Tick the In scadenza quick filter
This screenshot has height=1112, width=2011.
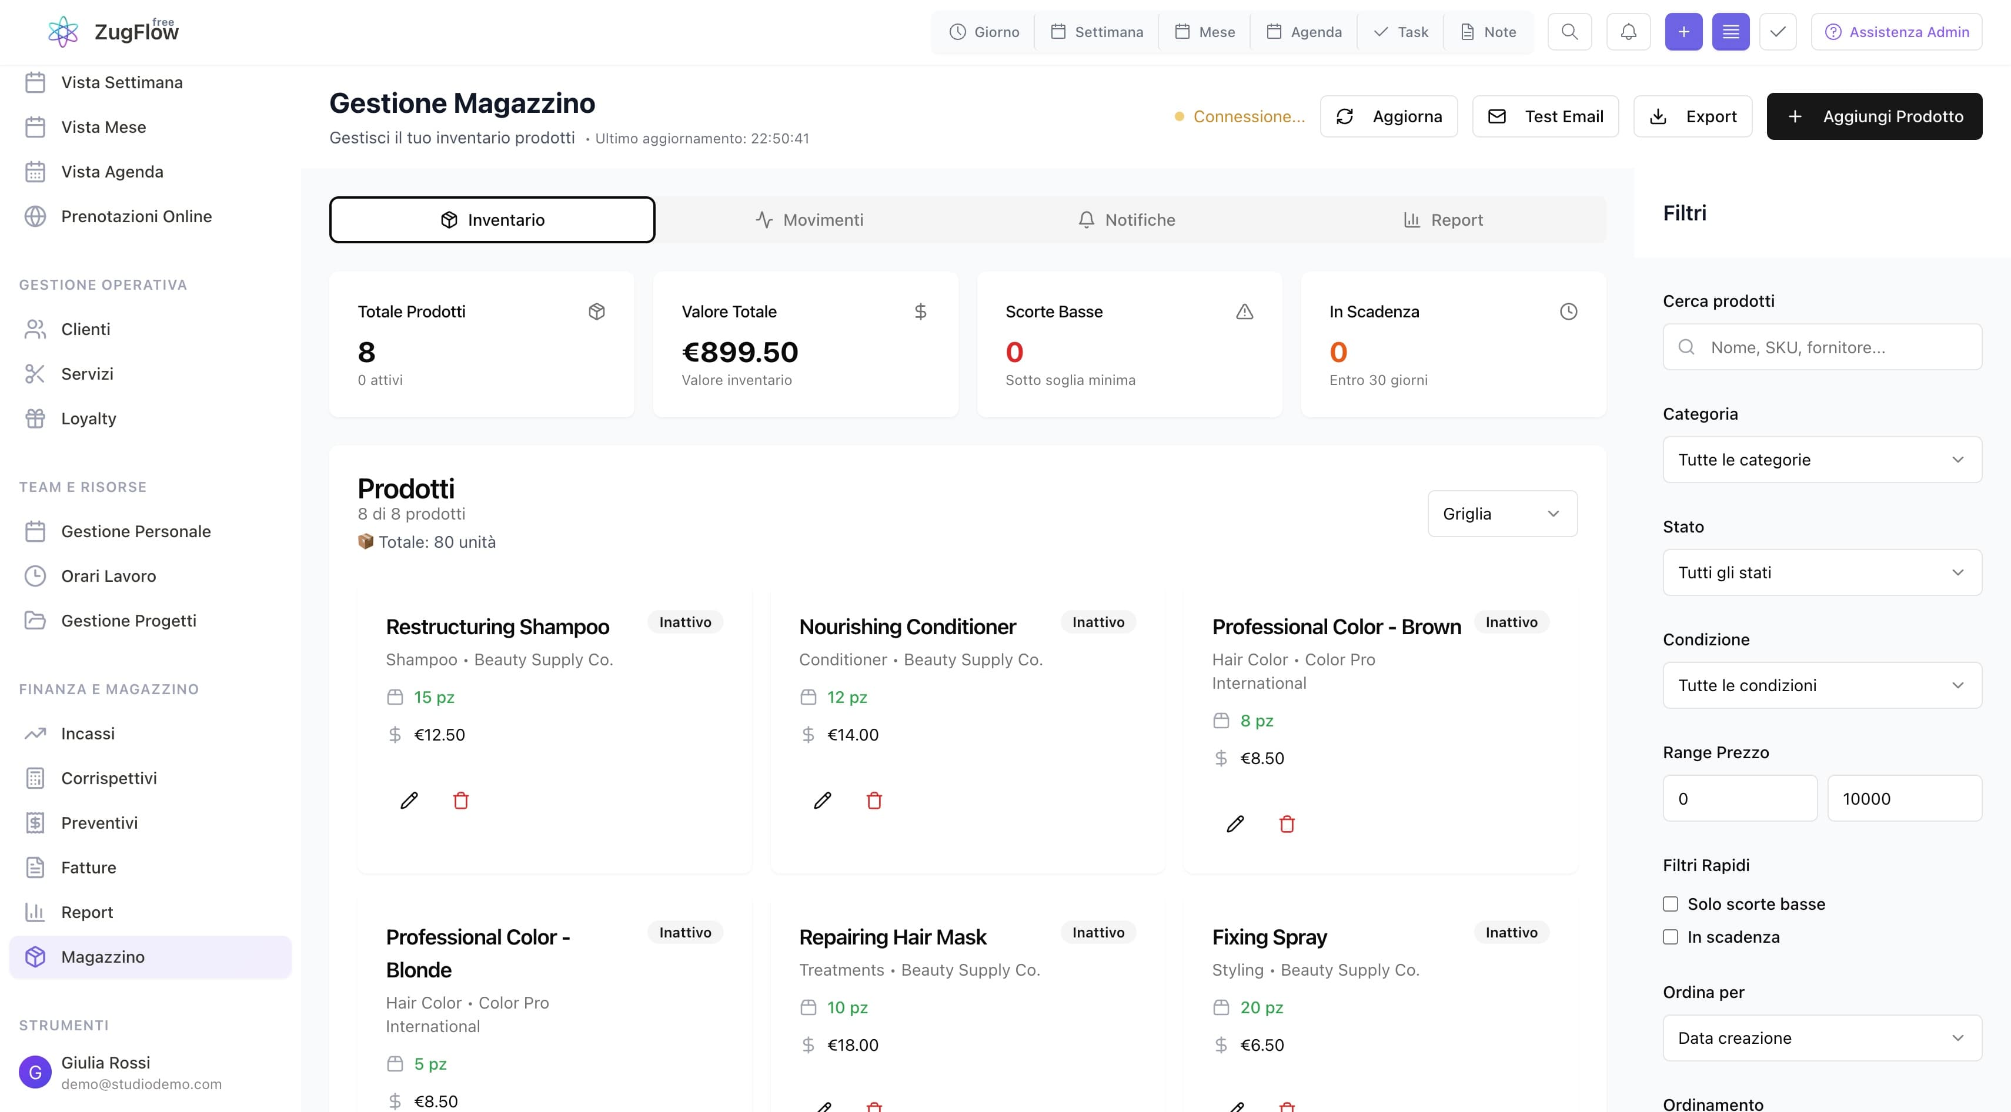coord(1671,936)
